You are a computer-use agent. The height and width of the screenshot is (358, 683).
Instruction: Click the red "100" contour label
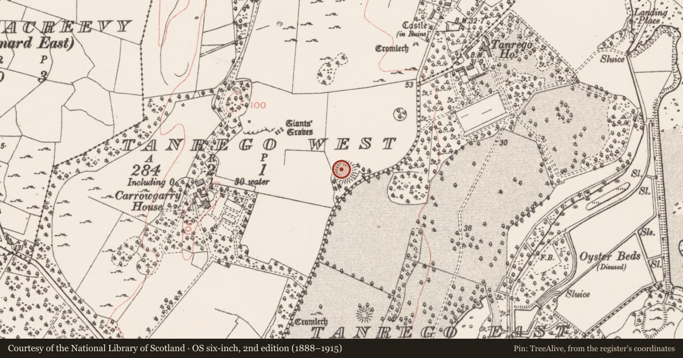click(x=258, y=105)
